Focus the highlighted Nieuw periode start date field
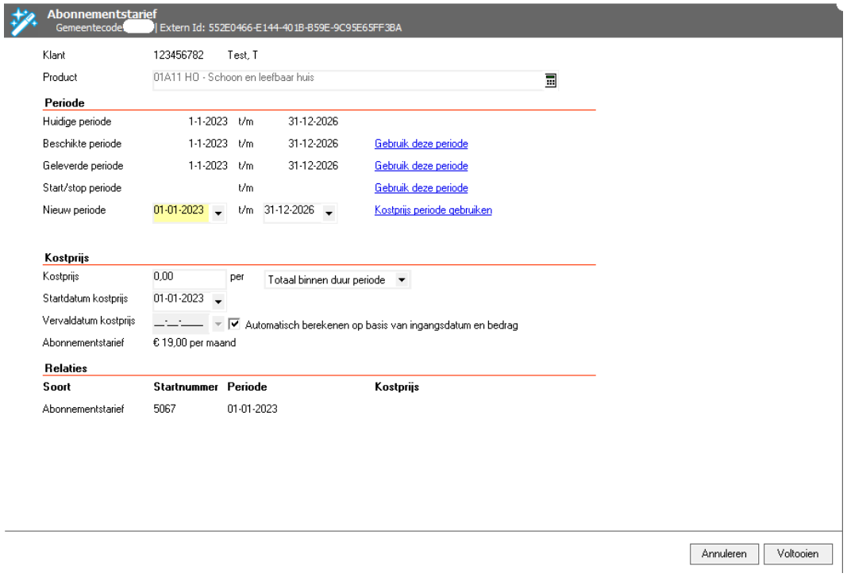The width and height of the screenshot is (847, 577). click(x=180, y=211)
